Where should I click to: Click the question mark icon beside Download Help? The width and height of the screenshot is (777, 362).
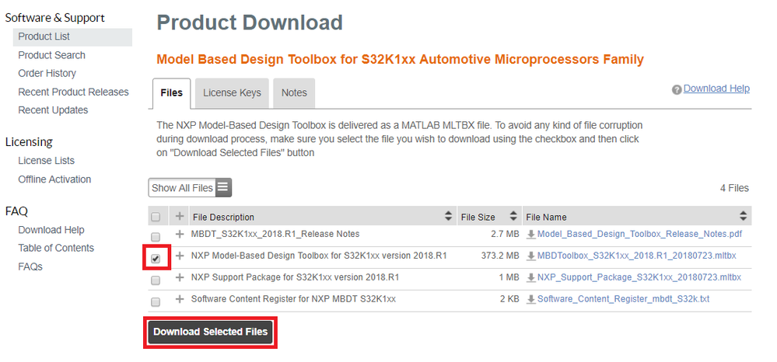[677, 89]
